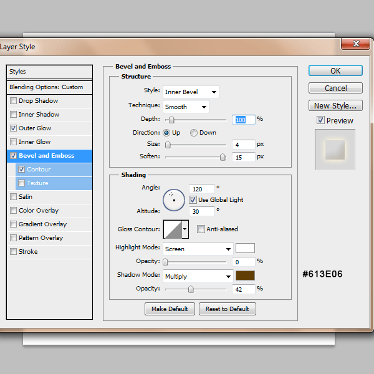Click the Soften value field
This screenshot has height=374, width=374.
click(244, 157)
